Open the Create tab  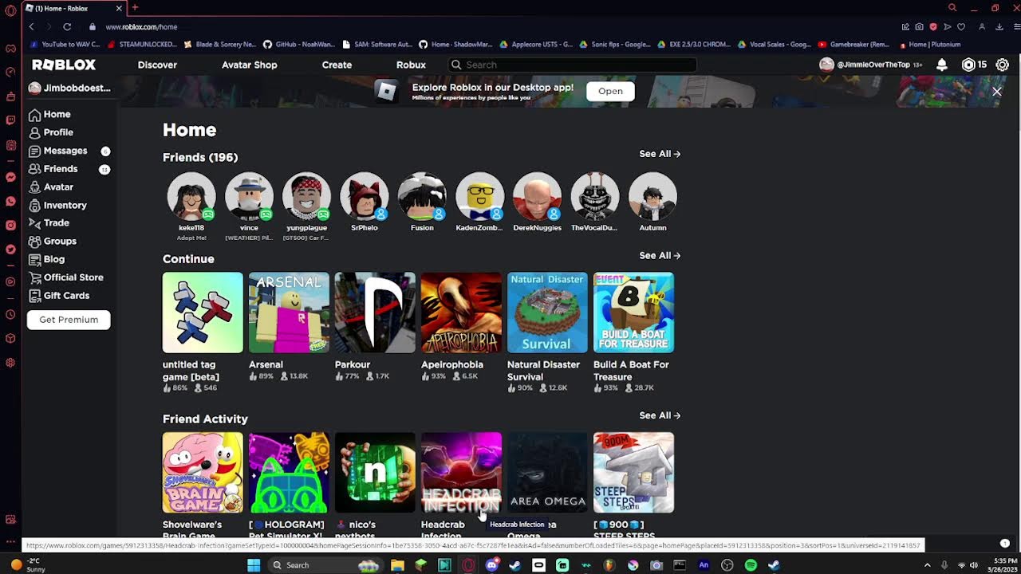point(337,65)
